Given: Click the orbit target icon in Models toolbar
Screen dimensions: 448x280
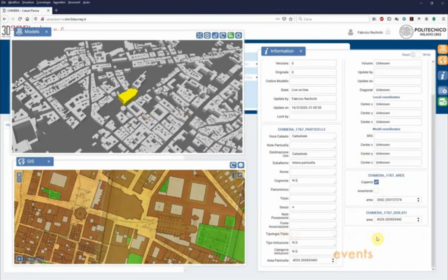Looking at the screenshot, I should click(207, 35).
